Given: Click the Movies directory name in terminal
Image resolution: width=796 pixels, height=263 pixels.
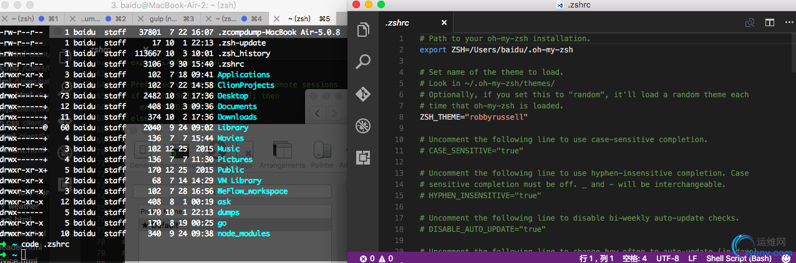Looking at the screenshot, I should click(231, 138).
